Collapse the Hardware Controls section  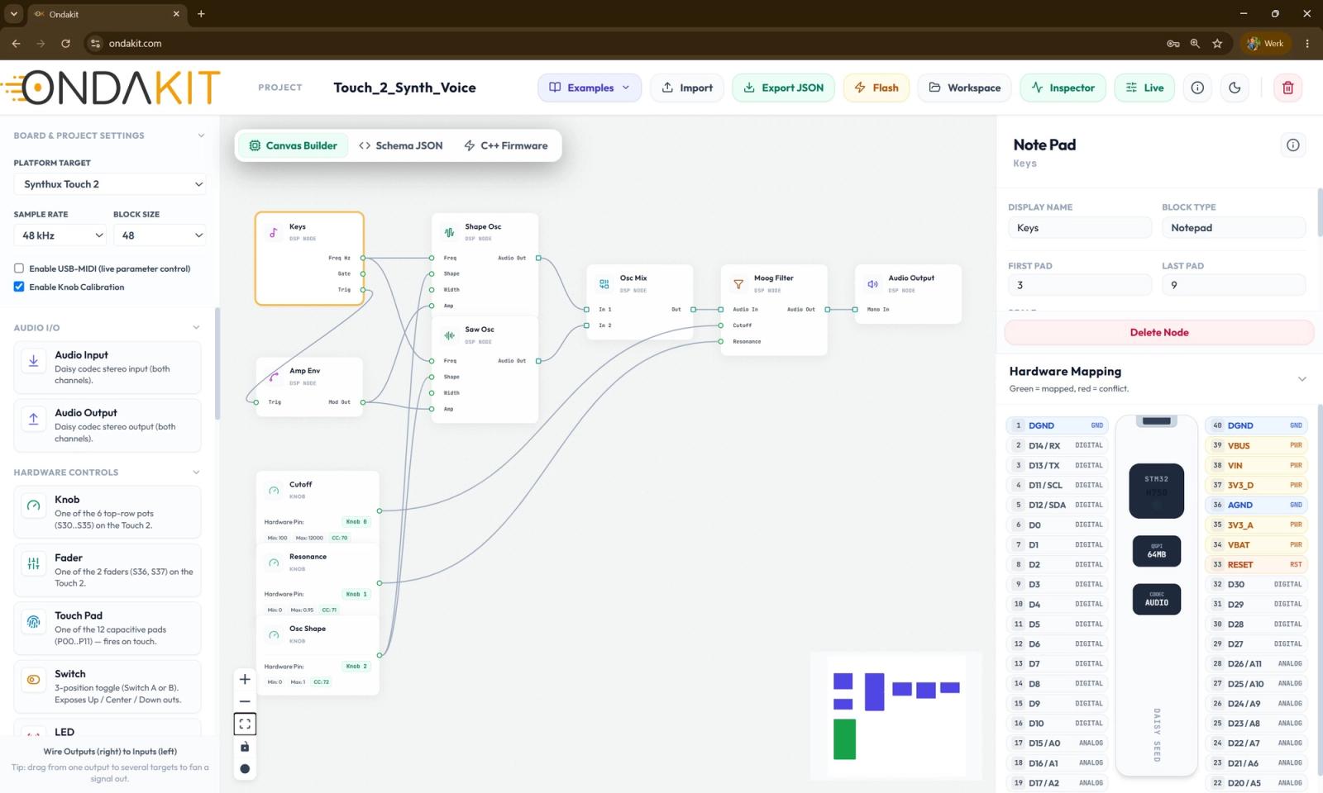coord(196,472)
